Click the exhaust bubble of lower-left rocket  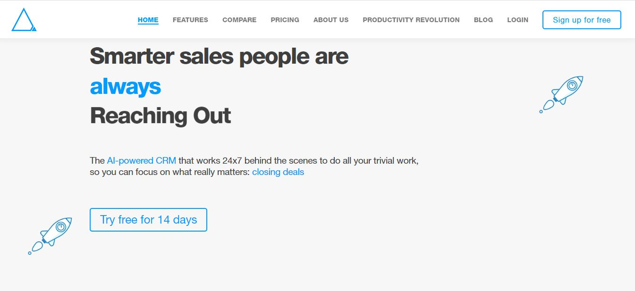pos(30,253)
